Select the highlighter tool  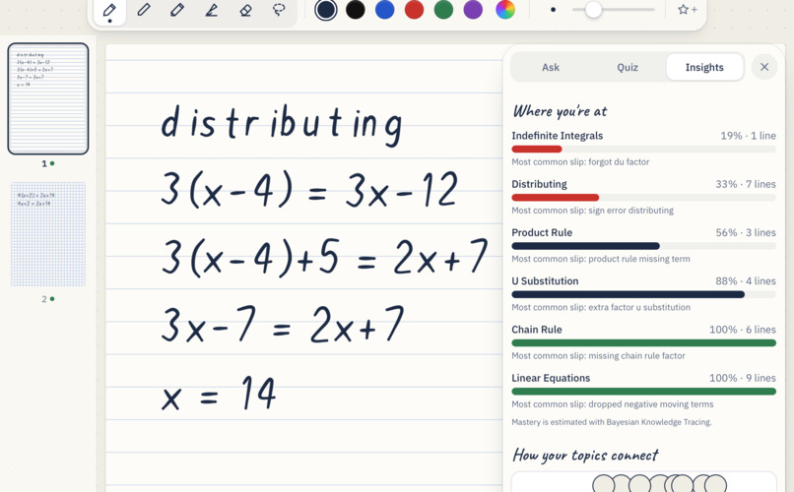point(212,10)
